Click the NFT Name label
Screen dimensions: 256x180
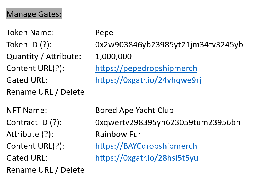click(27, 110)
